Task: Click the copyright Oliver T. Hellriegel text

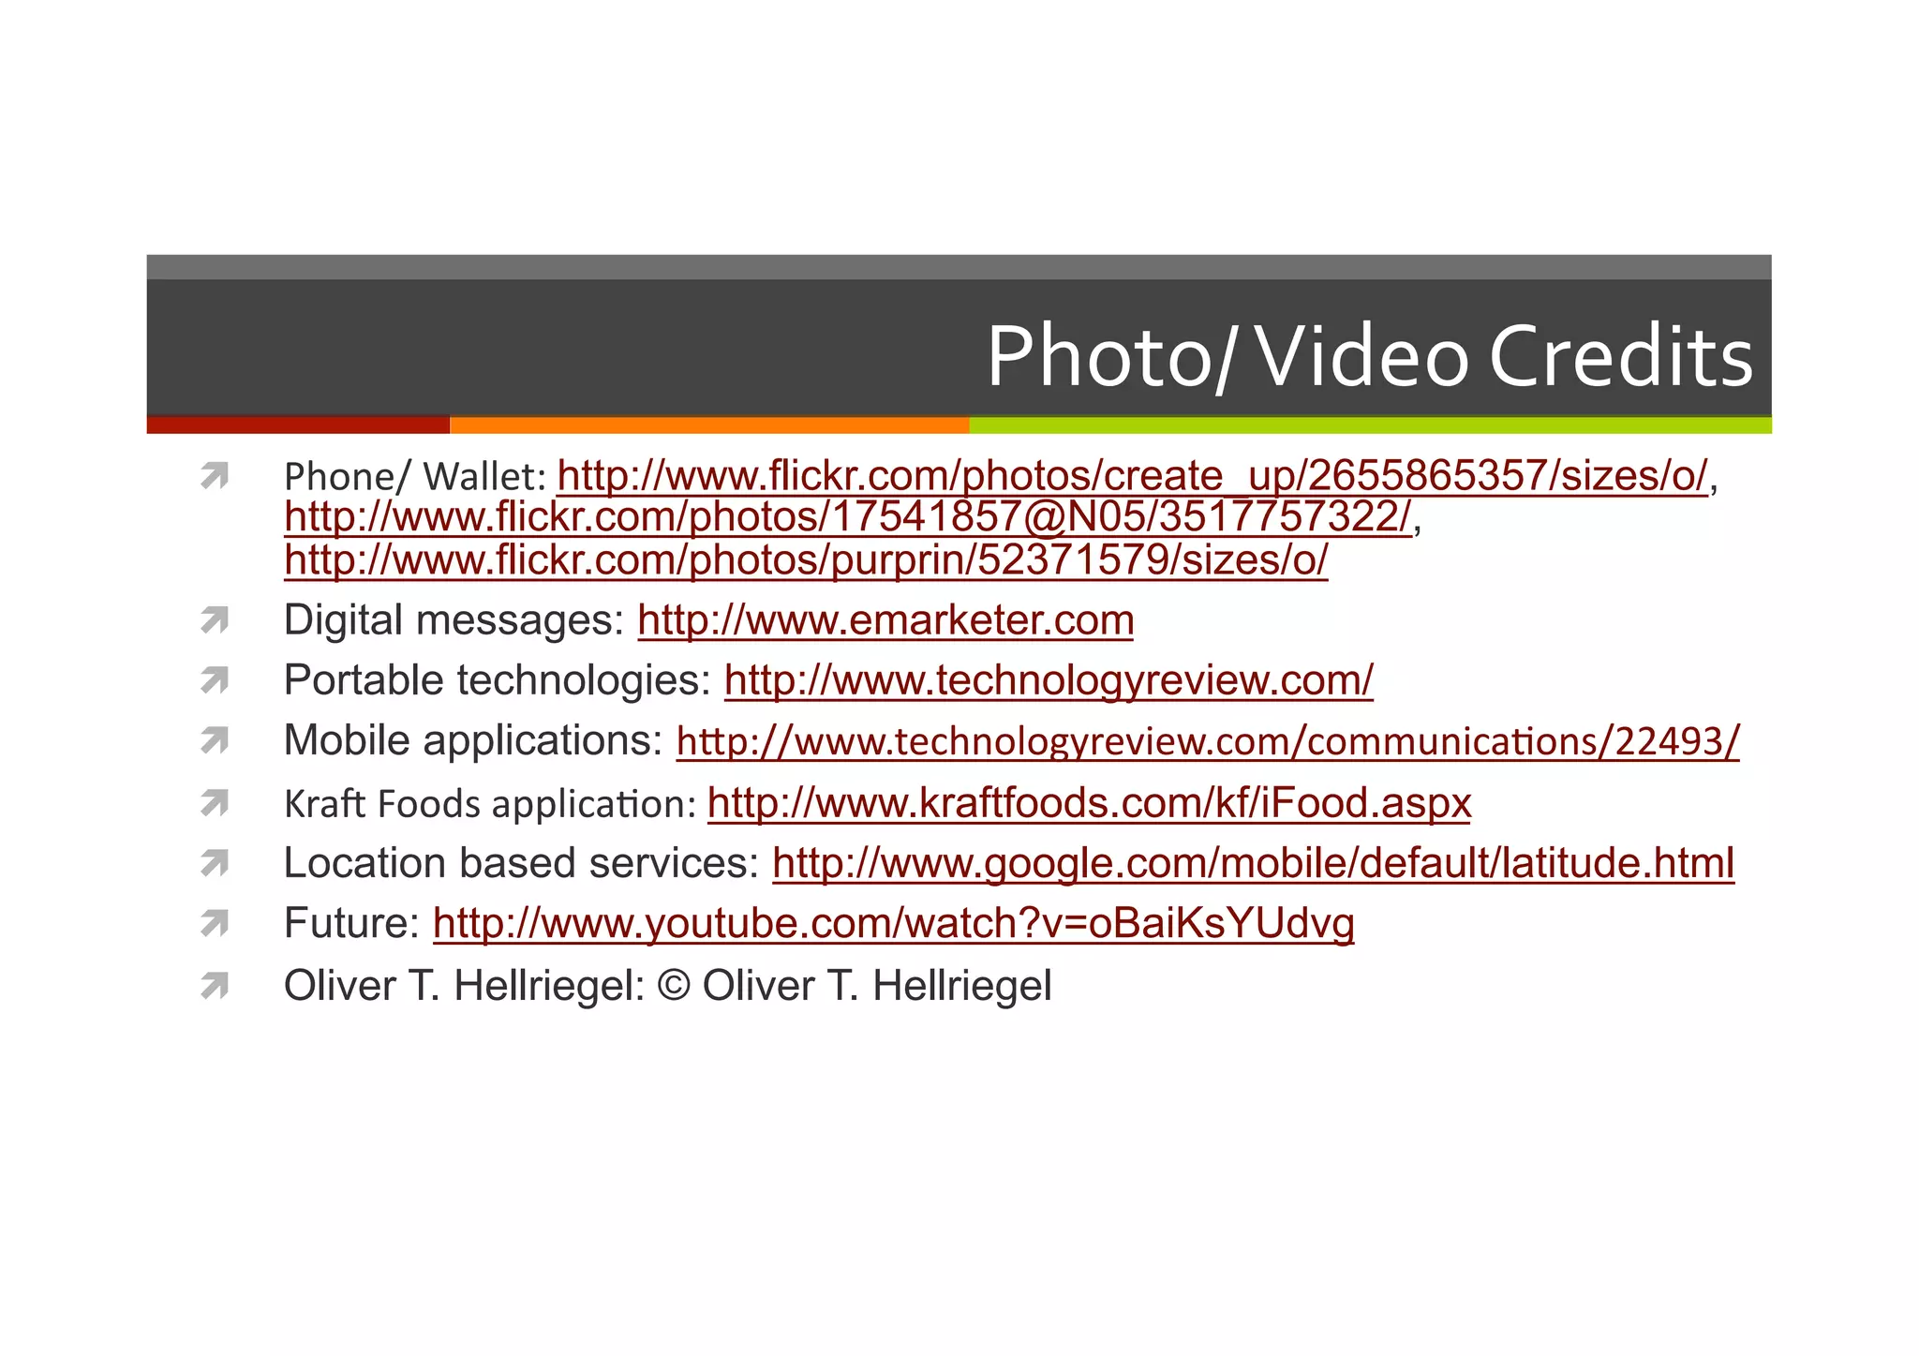Action: click(x=855, y=986)
